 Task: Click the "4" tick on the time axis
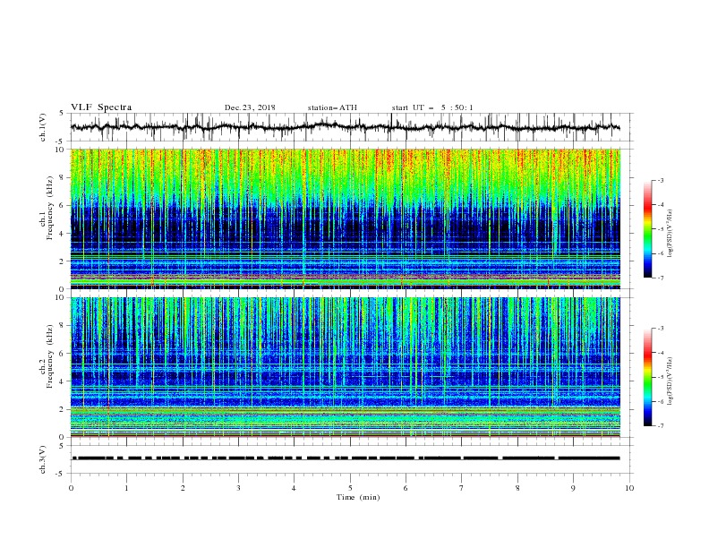coord(294,488)
